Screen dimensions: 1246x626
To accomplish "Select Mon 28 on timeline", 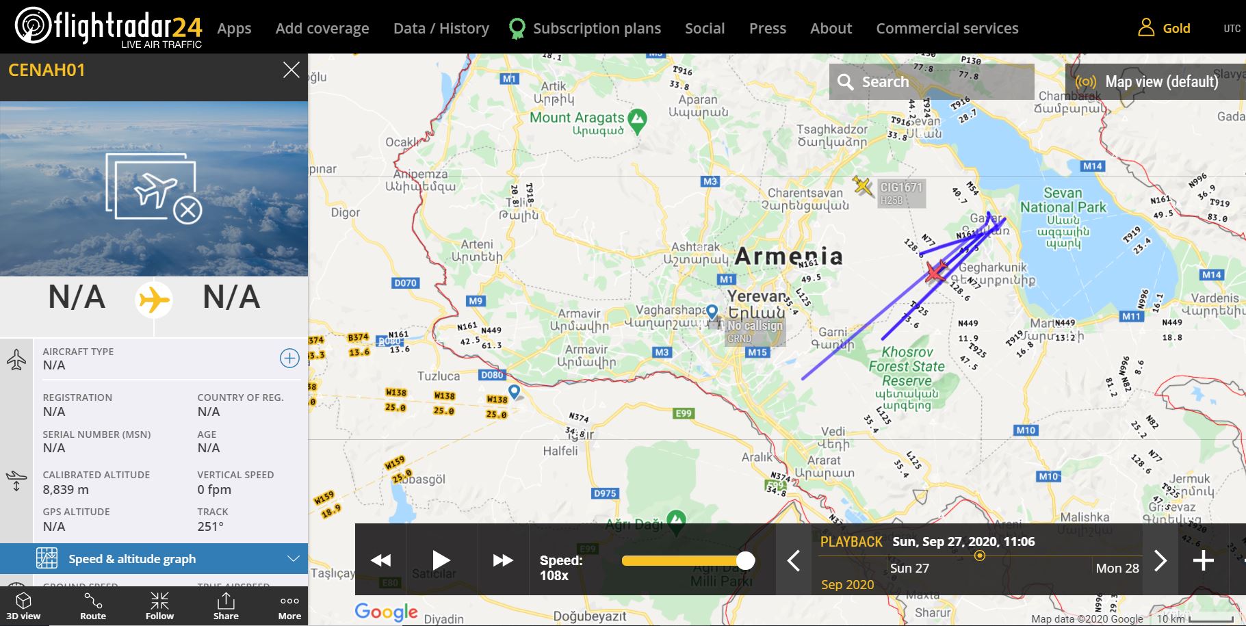I will (x=1117, y=568).
